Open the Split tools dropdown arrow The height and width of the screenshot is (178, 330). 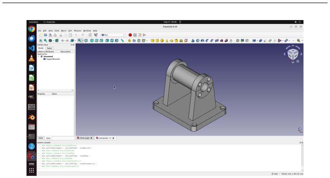coord(290,40)
